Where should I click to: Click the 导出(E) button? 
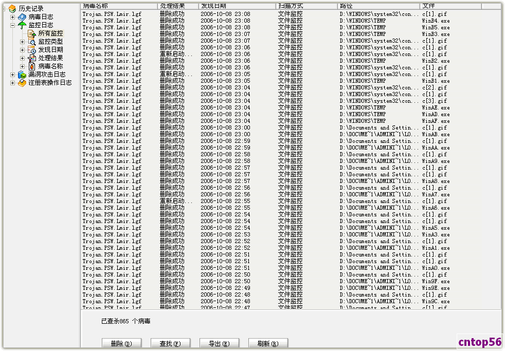point(219,343)
